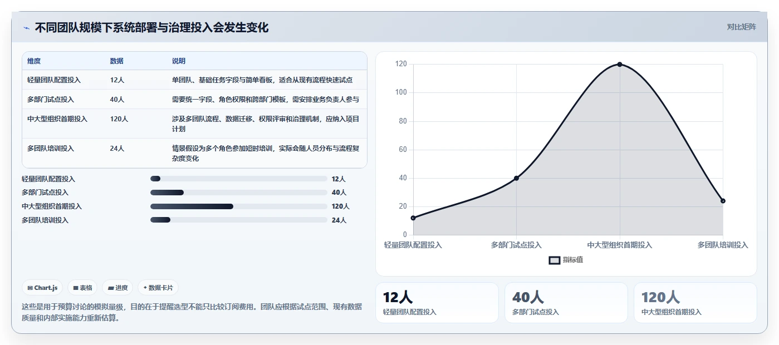
Task: Click the 轻量团队配置投入 x-axis label on chart
Action: pos(413,245)
